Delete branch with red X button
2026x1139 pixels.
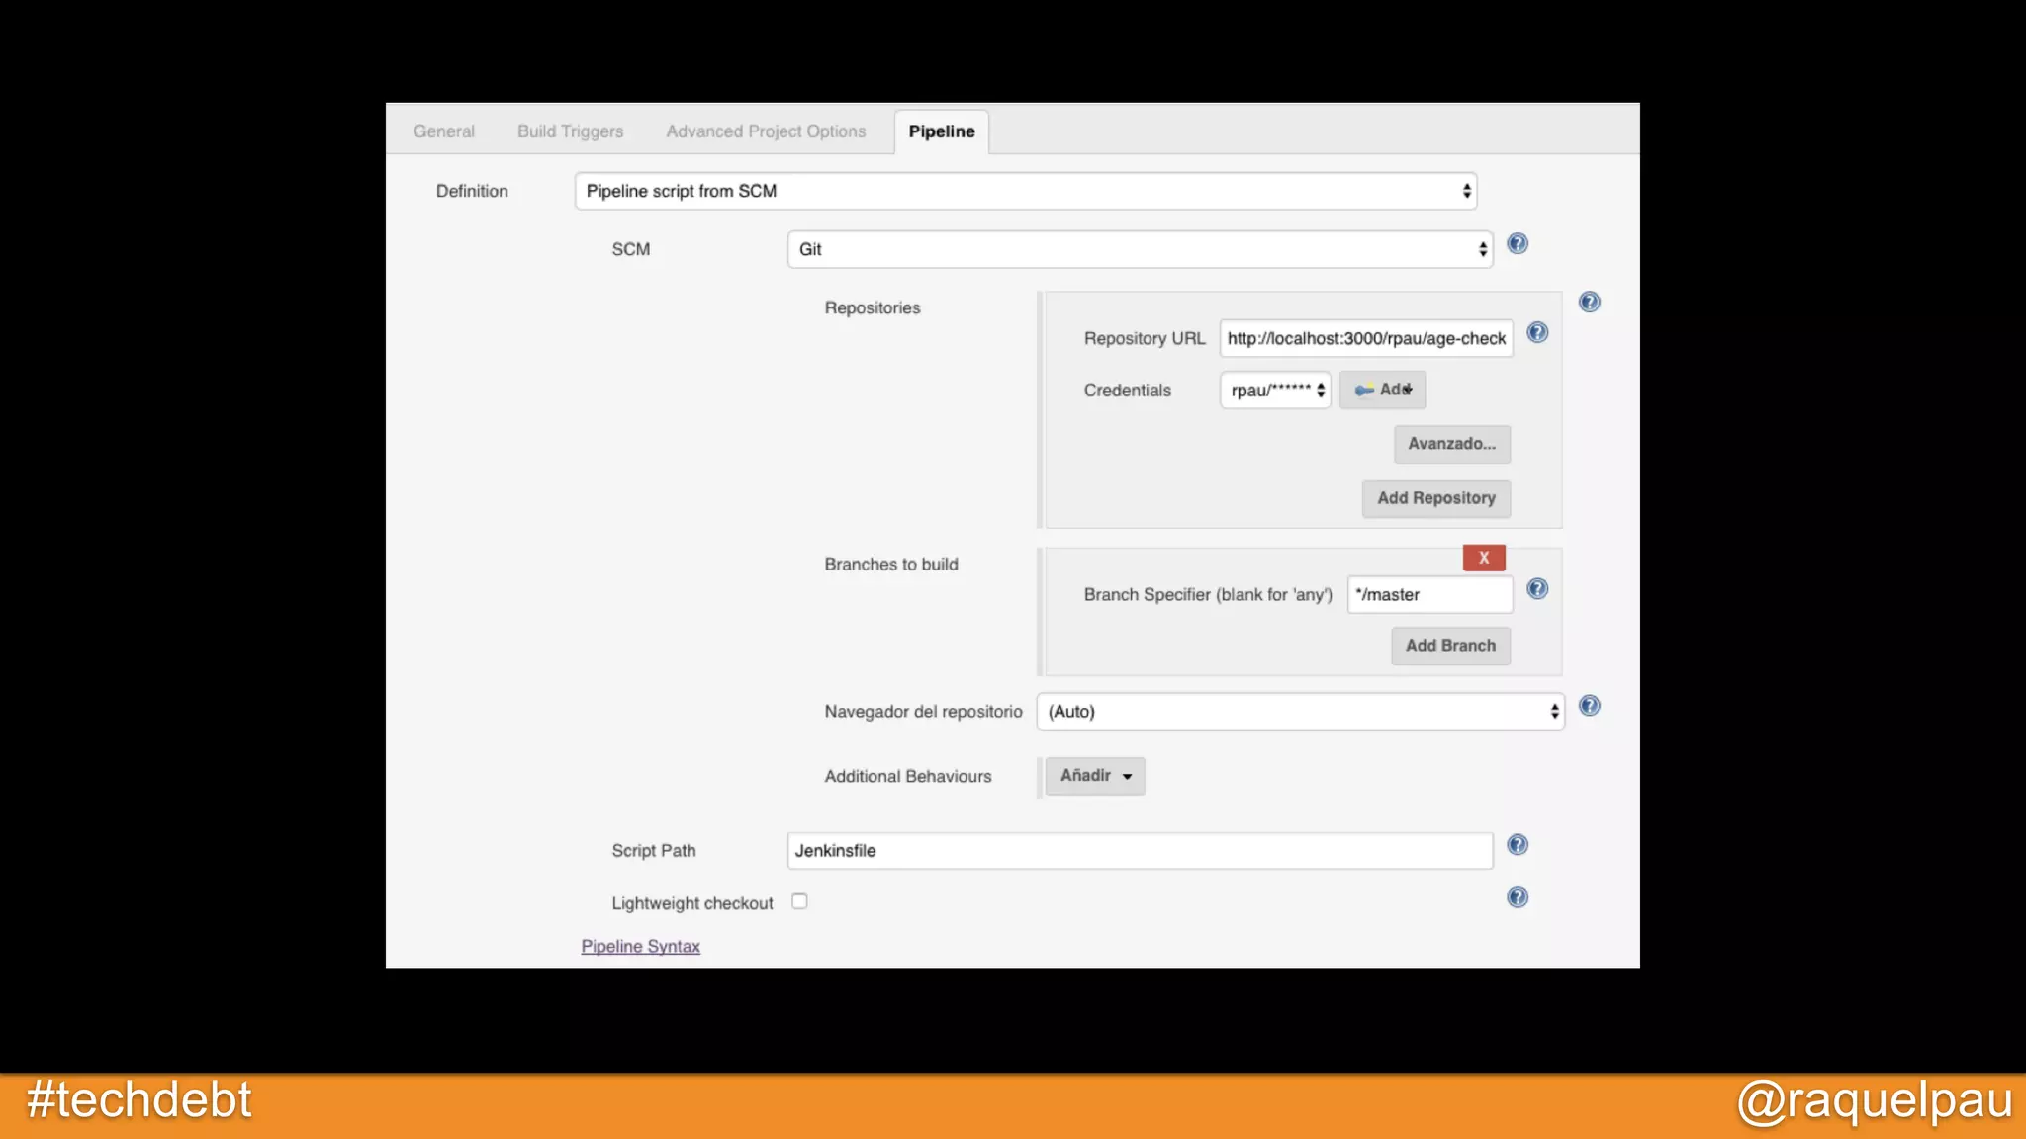(1483, 558)
